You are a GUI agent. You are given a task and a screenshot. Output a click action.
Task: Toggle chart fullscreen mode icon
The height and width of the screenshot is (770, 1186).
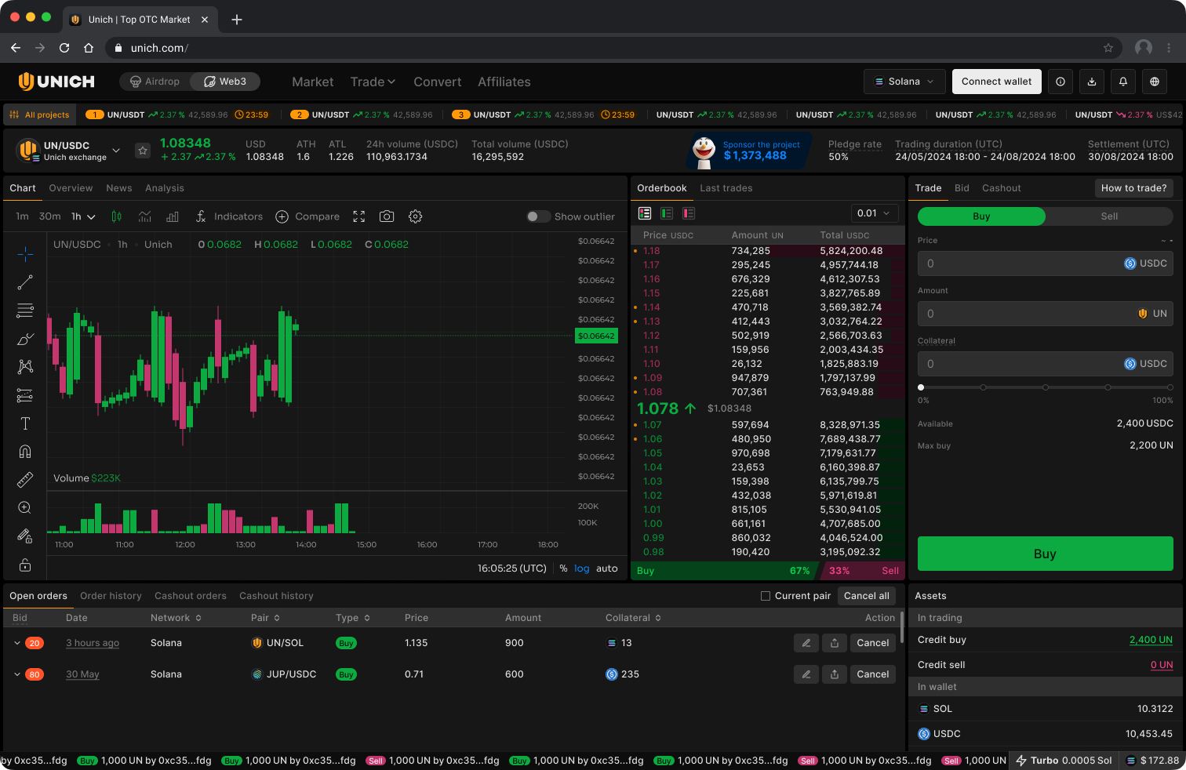point(359,216)
